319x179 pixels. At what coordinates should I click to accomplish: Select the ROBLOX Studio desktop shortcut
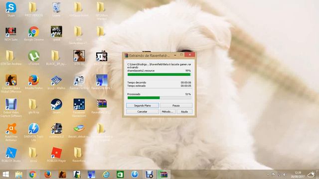11,155
